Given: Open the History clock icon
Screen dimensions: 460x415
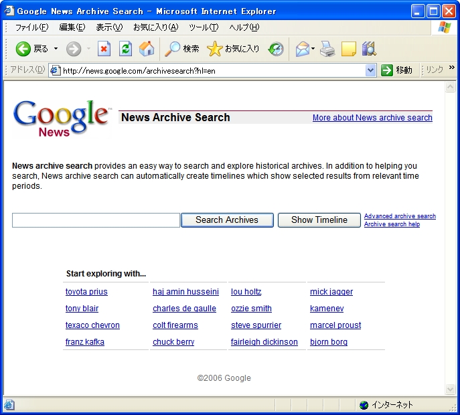Looking at the screenshot, I should coord(276,49).
